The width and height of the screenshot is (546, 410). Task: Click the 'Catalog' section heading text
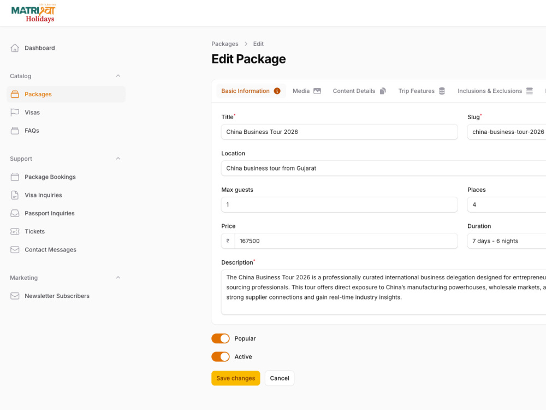point(21,76)
